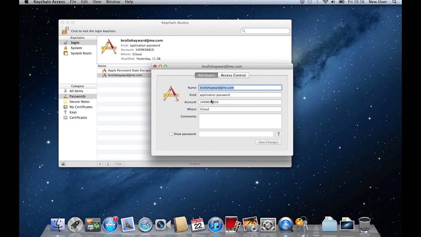The image size is (421, 237).
Task: Open the Trash in the Dock
Action: pos(364,224)
